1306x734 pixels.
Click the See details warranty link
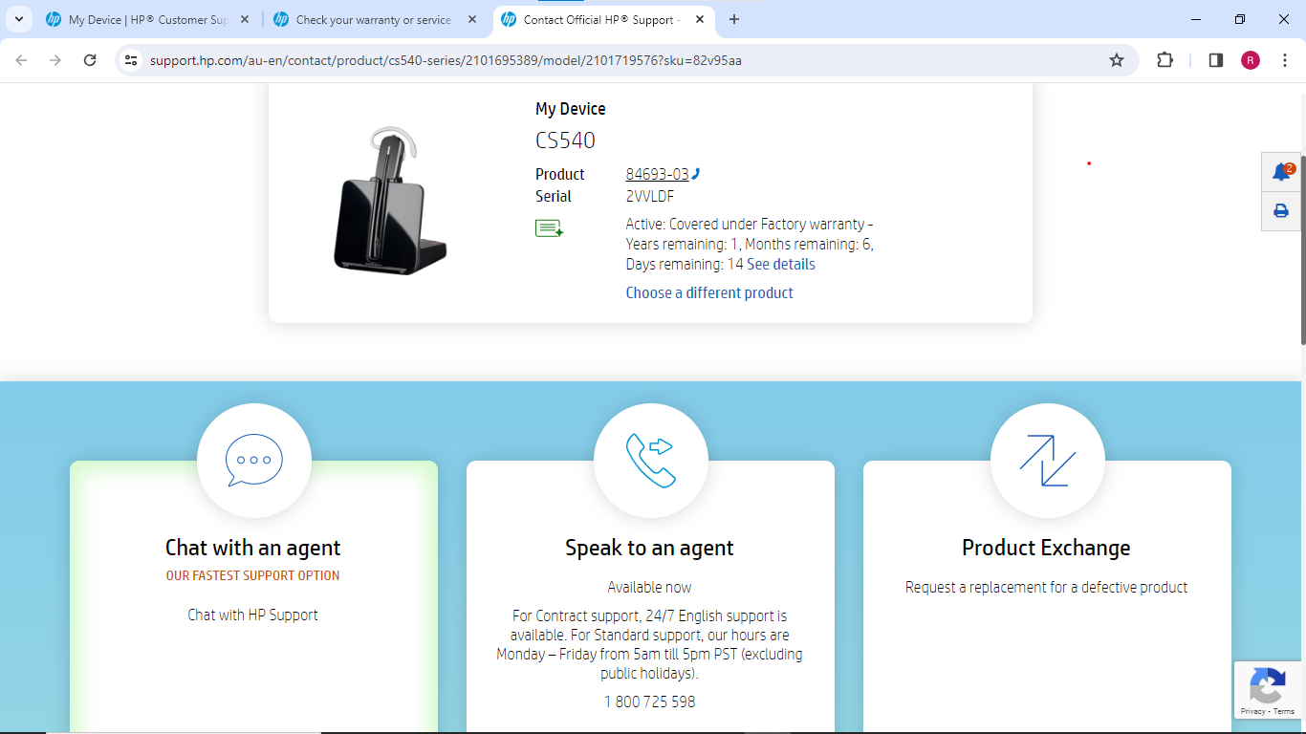(781, 265)
